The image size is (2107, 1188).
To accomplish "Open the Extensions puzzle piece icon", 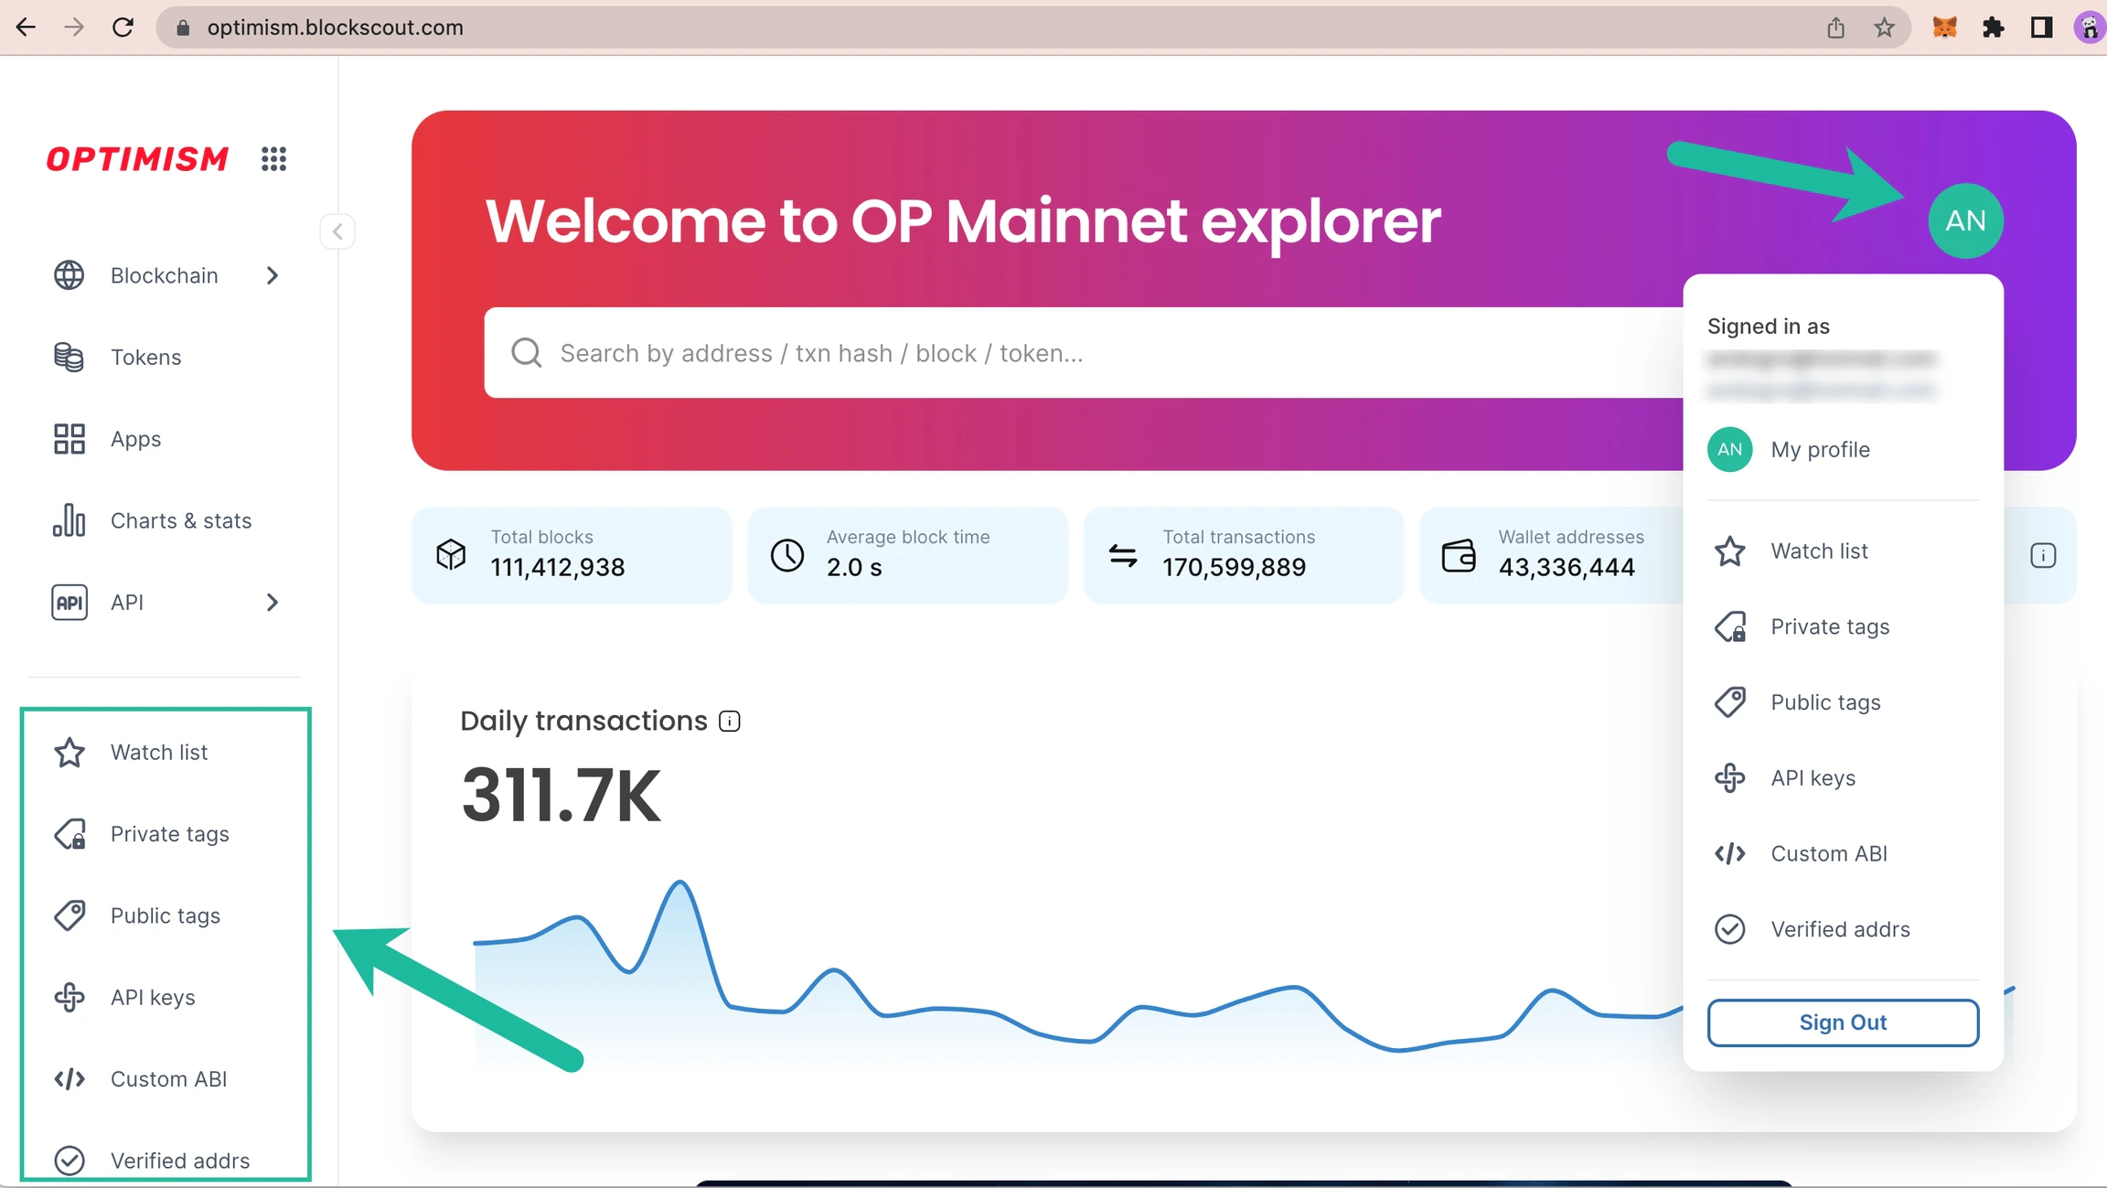I will click(1993, 27).
